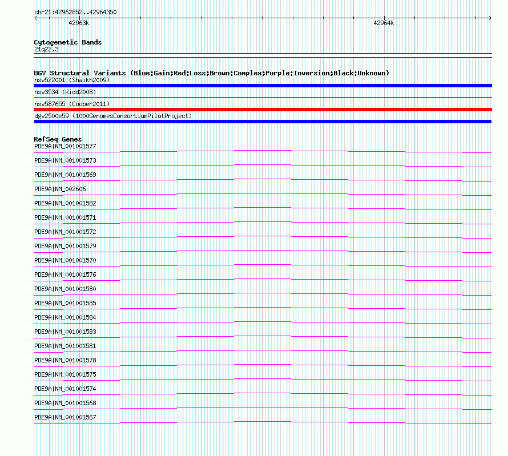The image size is (508, 456).
Task: Click transcript PDE9A|NM_001001580
Action: (x=65, y=289)
